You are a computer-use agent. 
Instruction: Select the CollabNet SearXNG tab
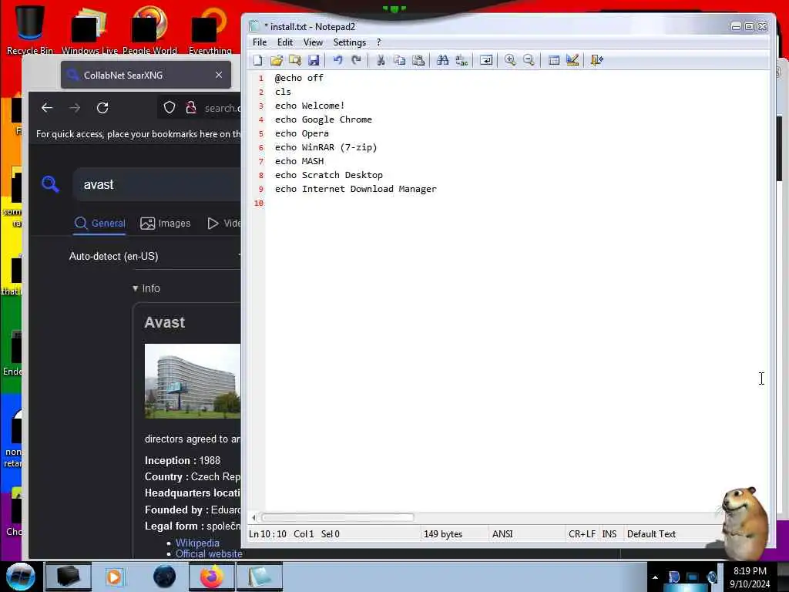click(x=146, y=75)
